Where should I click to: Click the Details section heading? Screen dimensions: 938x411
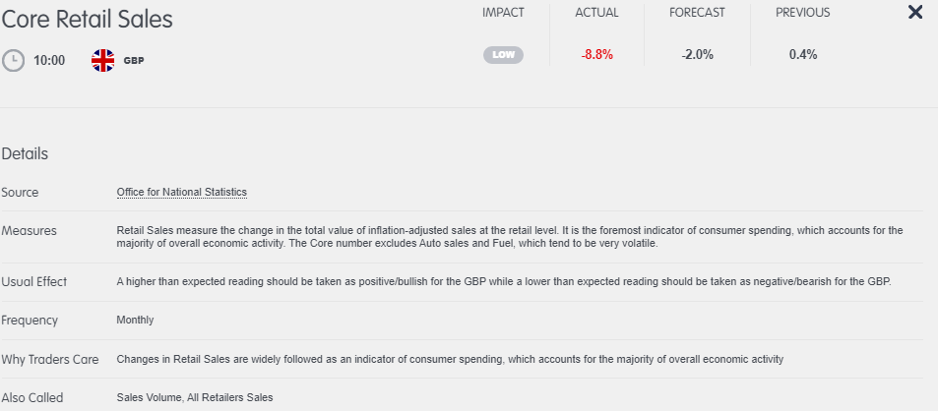[x=25, y=153]
